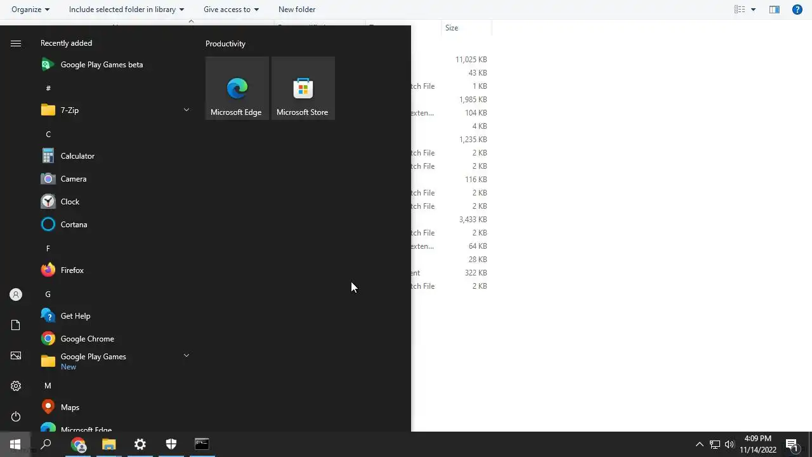
Task: Open Windows Security shield on taskbar
Action: point(171,444)
